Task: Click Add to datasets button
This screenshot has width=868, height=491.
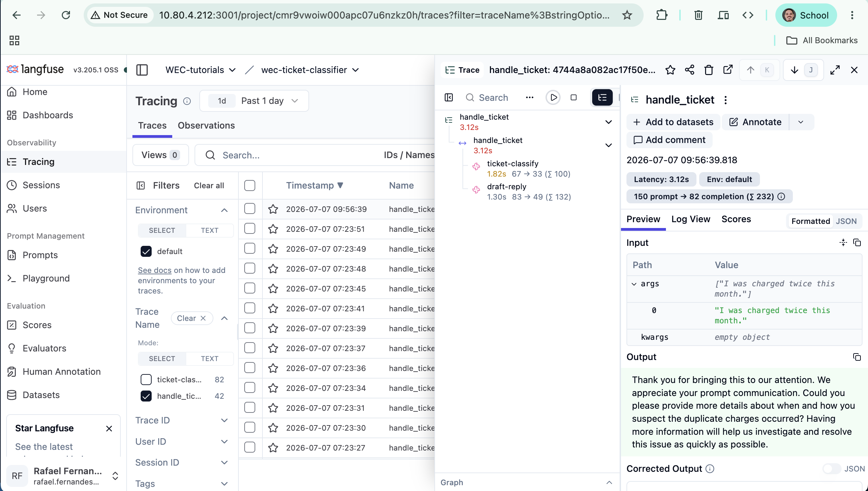Action: (x=673, y=122)
